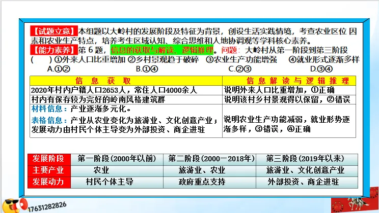
Task: Click the cell 第一阶段(2000年以前)
Action: pyautogui.click(x=117, y=159)
